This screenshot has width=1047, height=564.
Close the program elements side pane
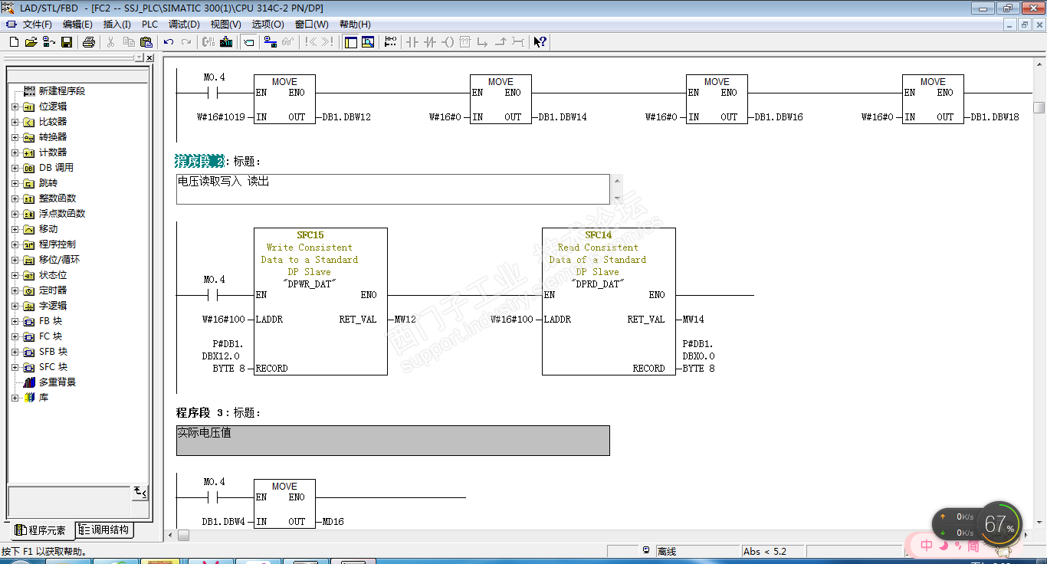point(149,58)
